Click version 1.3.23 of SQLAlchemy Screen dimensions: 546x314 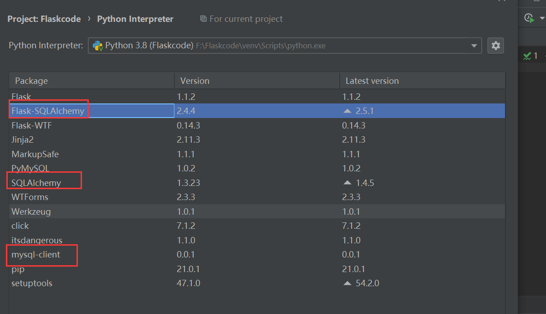tap(189, 183)
